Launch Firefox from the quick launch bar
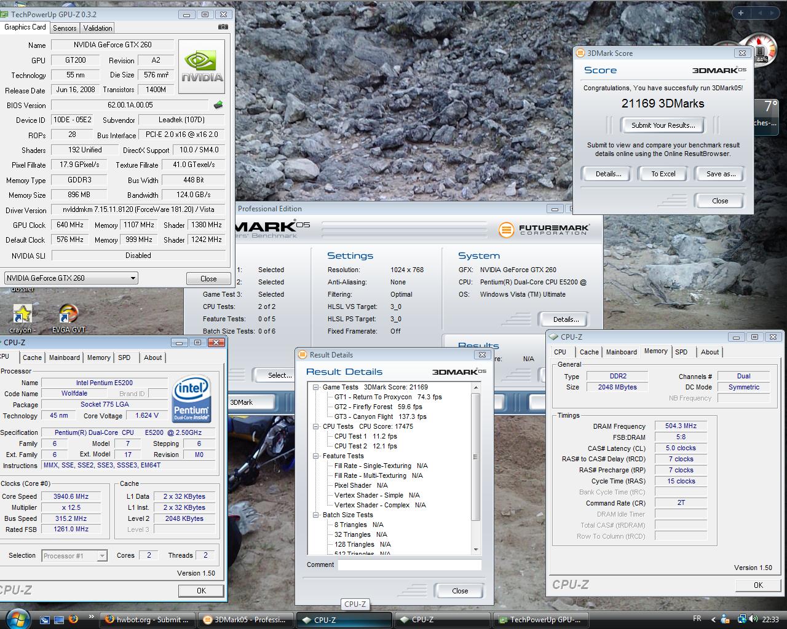This screenshot has width=787, height=629. [x=74, y=619]
